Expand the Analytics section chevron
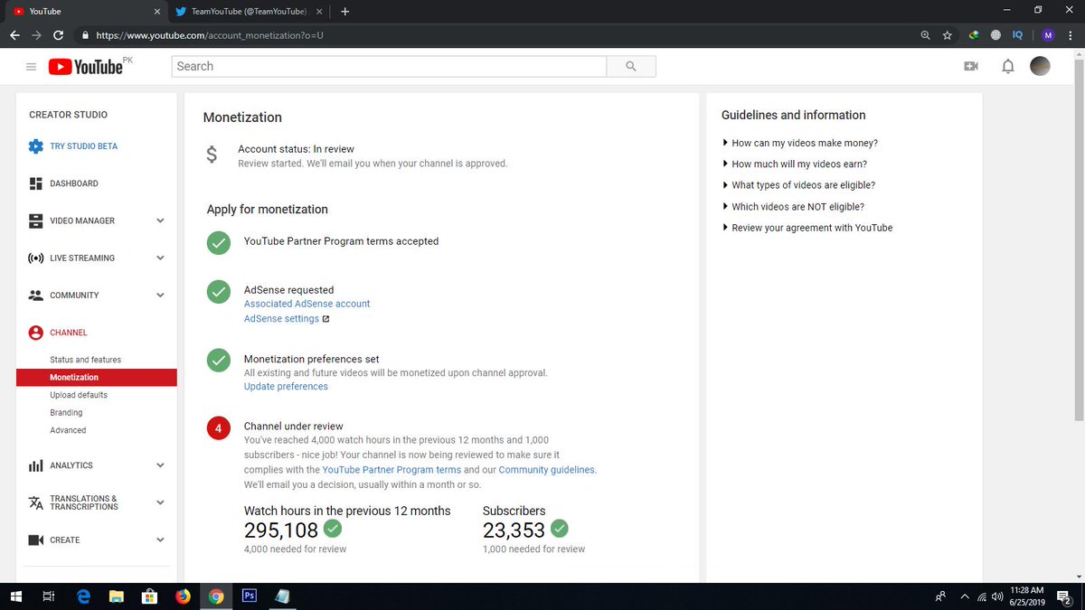1085x610 pixels. (160, 465)
